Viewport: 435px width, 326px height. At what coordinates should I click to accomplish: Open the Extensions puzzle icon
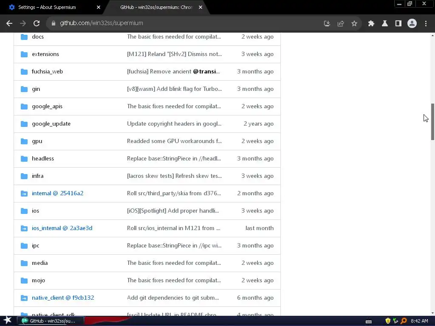tap(371, 24)
